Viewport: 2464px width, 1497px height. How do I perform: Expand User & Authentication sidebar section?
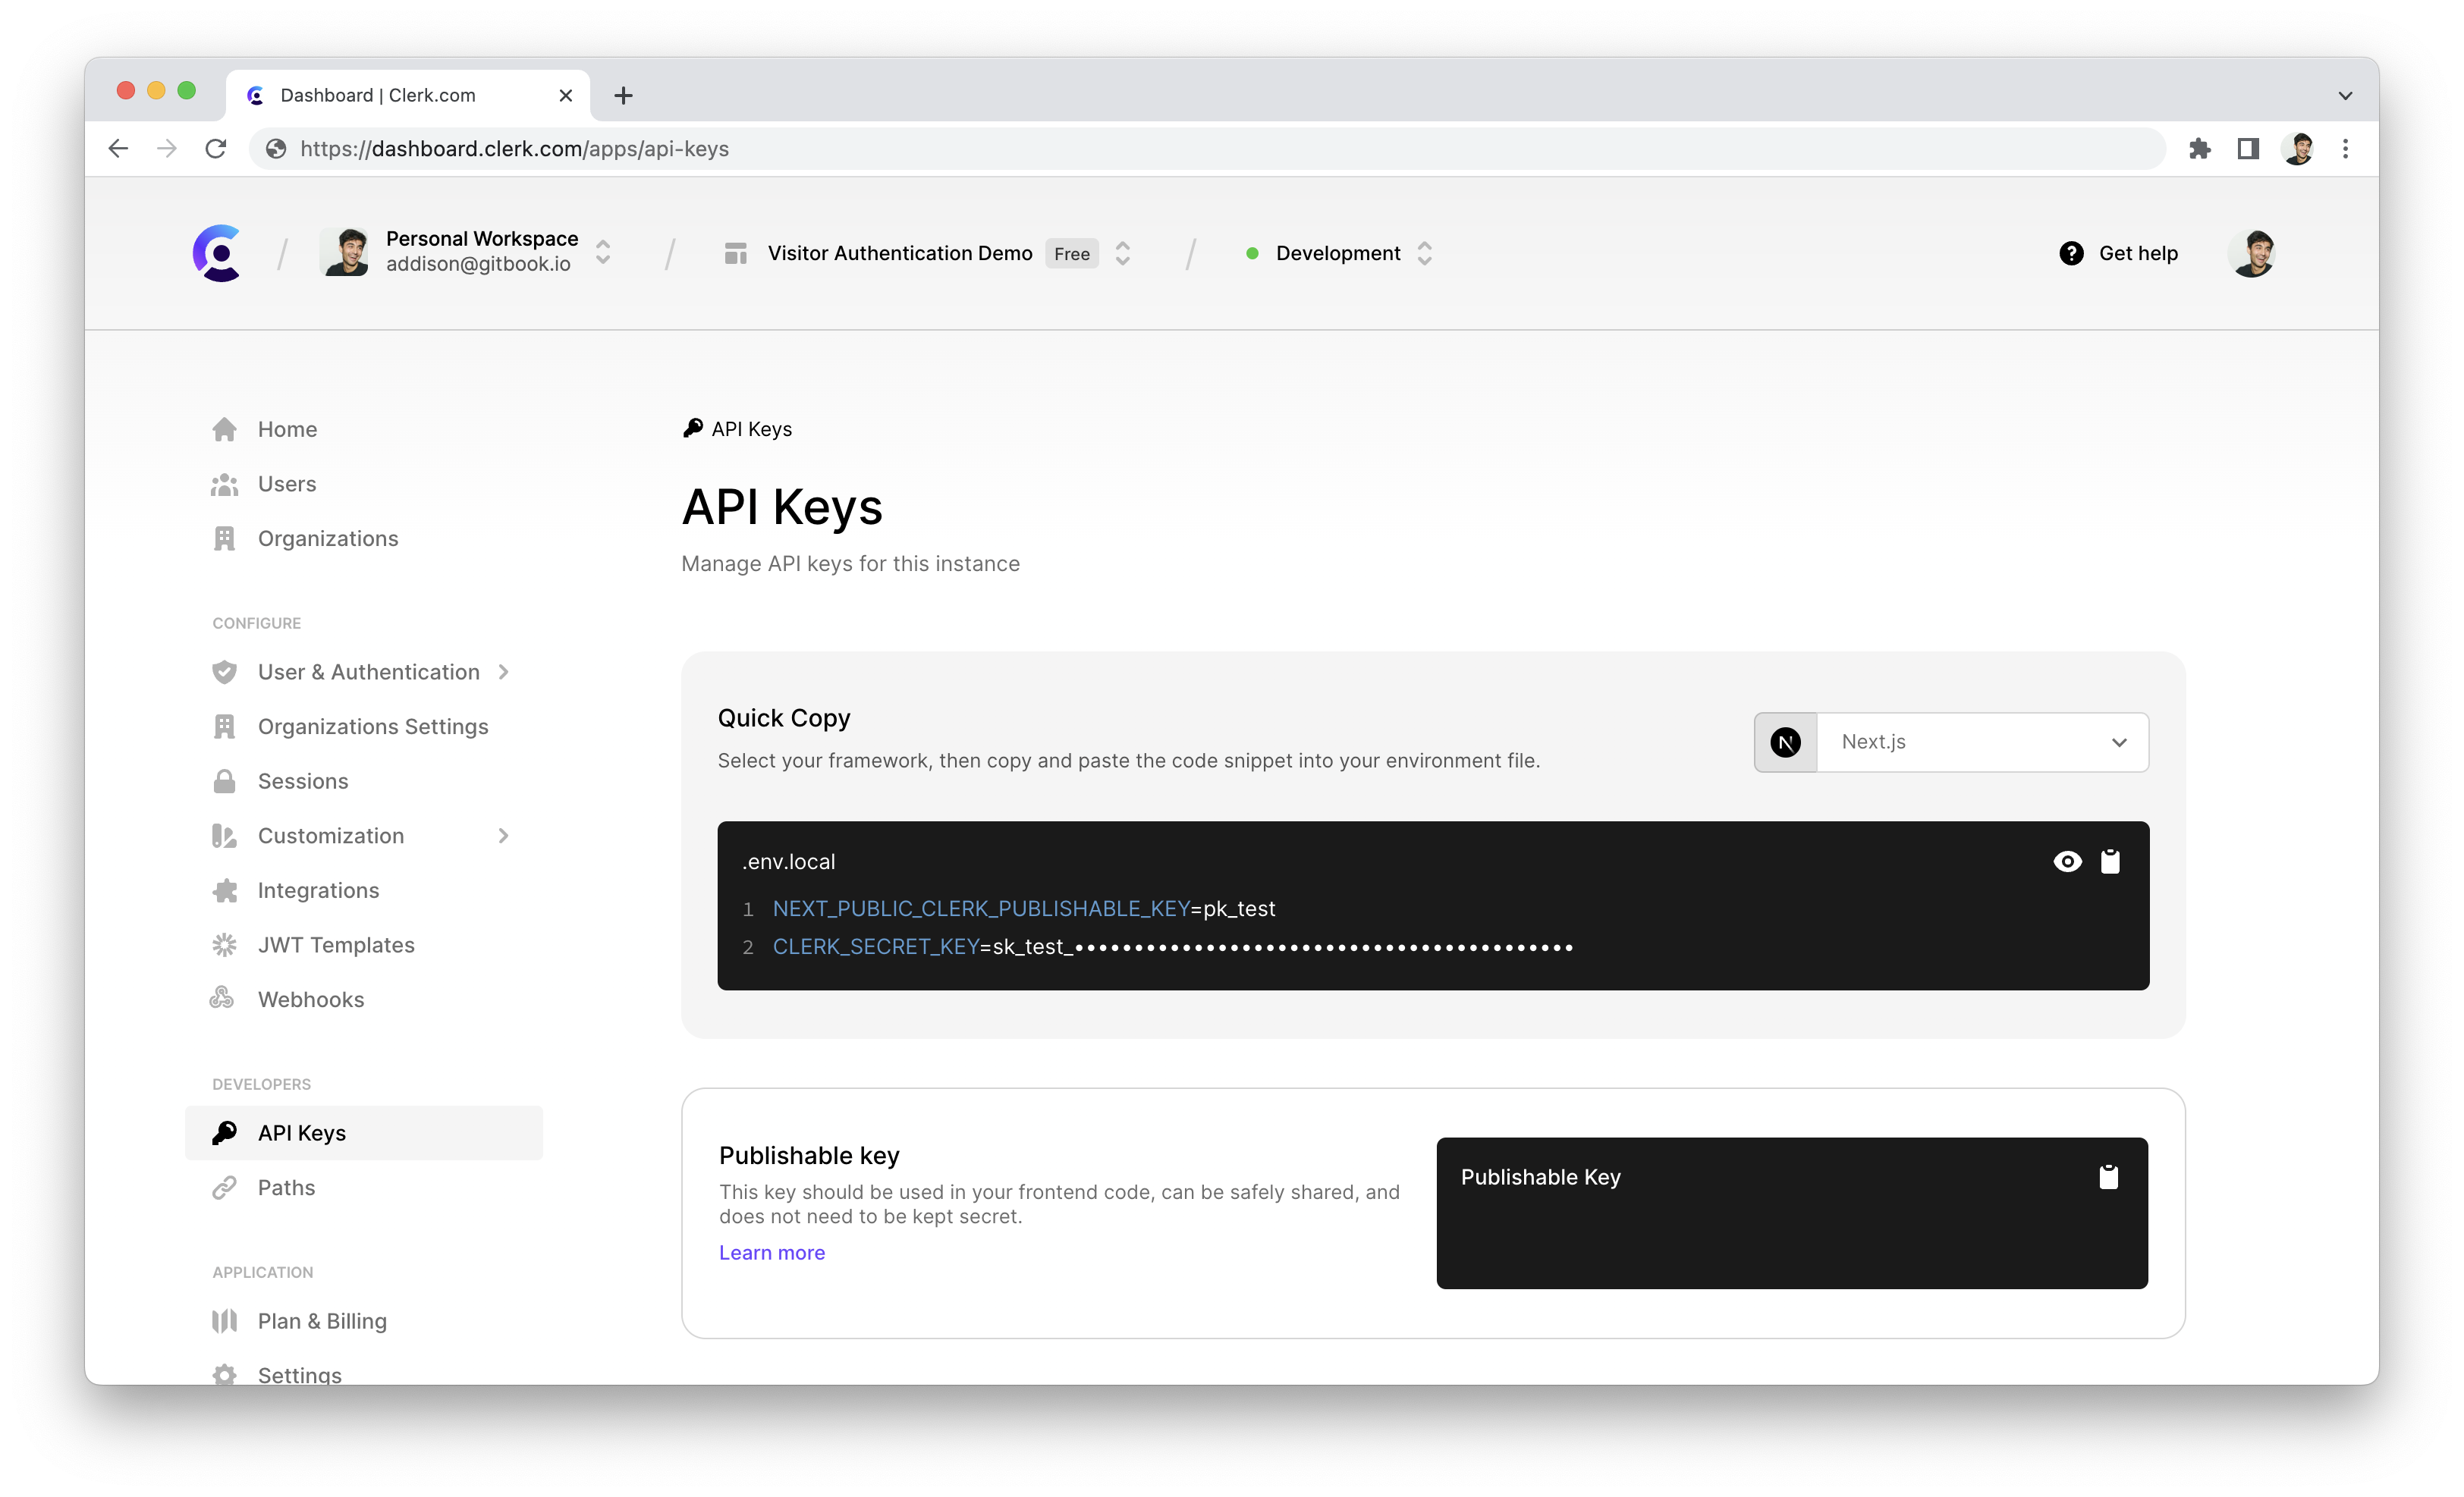(x=368, y=672)
